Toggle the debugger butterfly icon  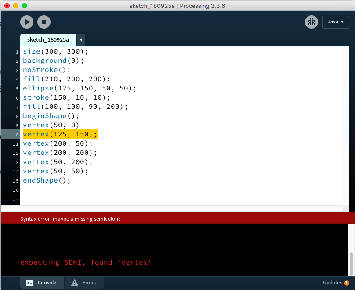point(312,22)
